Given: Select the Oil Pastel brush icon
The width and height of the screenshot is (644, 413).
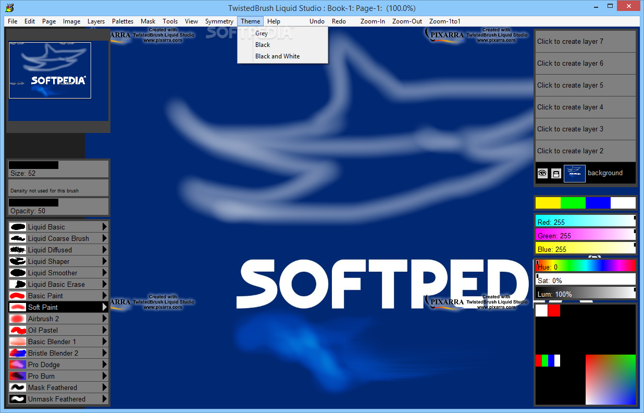Looking at the screenshot, I should [18, 330].
